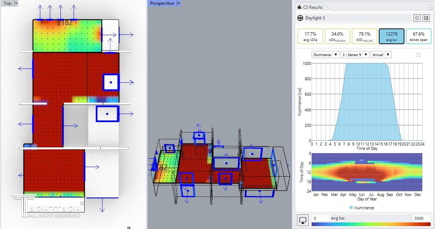Viewport: 435px width, 229px height.
Task: Open the chart hamburger menu icon
Action: [x=418, y=55]
